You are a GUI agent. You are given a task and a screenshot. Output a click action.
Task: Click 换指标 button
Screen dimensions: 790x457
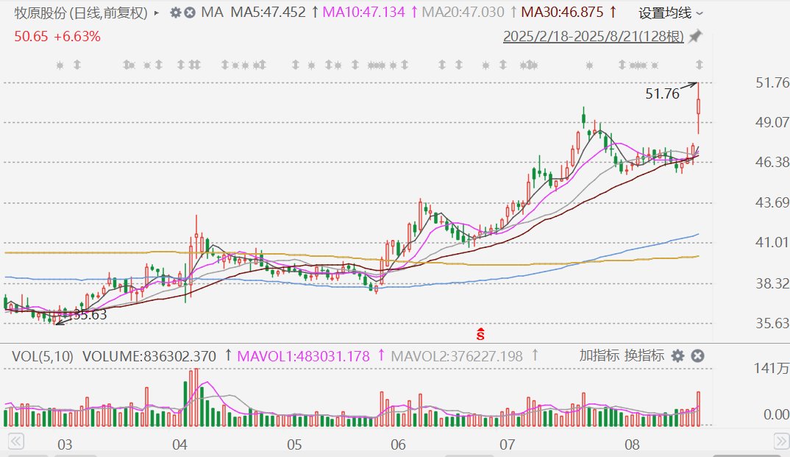644,355
